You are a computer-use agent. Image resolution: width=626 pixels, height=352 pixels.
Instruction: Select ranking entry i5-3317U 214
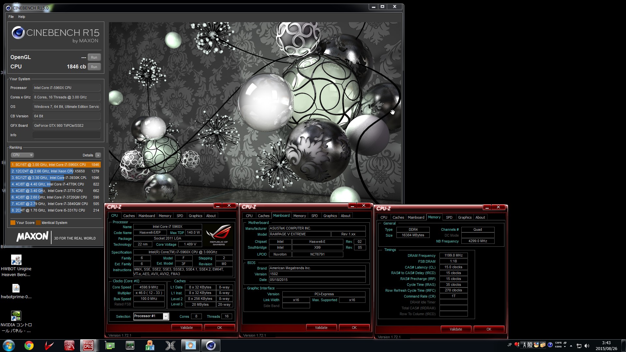tap(55, 210)
